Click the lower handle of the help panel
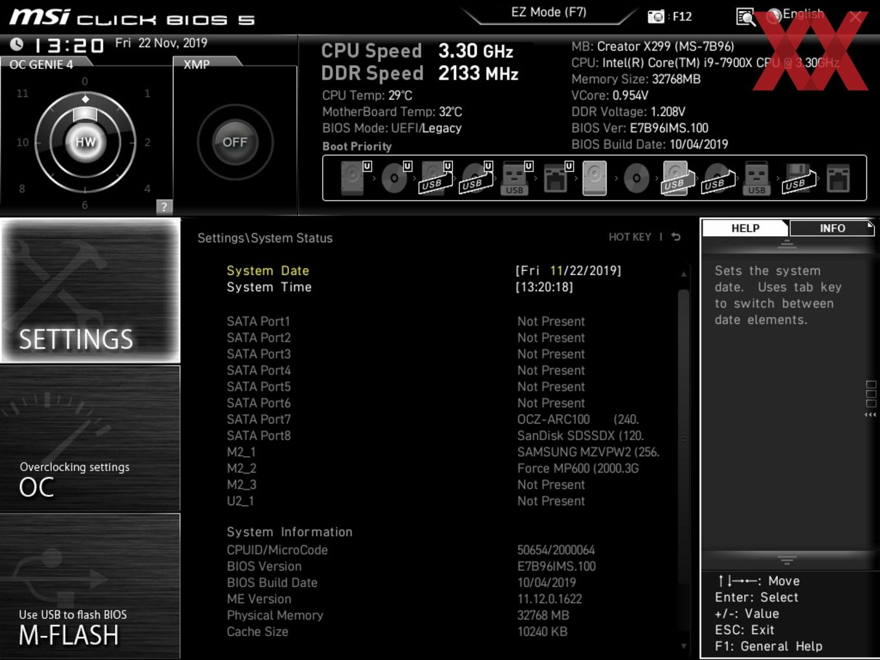880x660 pixels. pyautogui.click(x=787, y=560)
